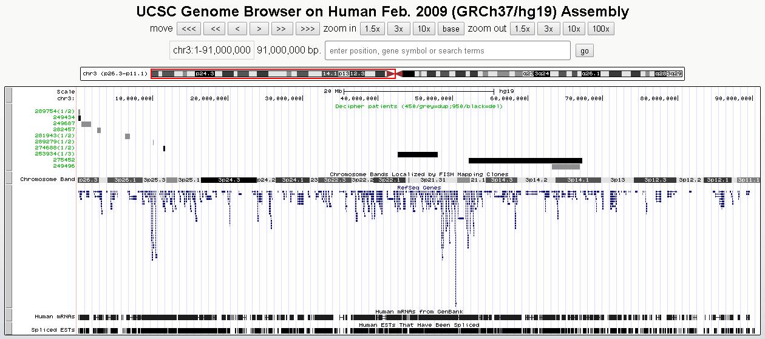Image resolution: width=765 pixels, height=339 pixels.
Task: Zoom out 3x
Action: pyautogui.click(x=548, y=29)
